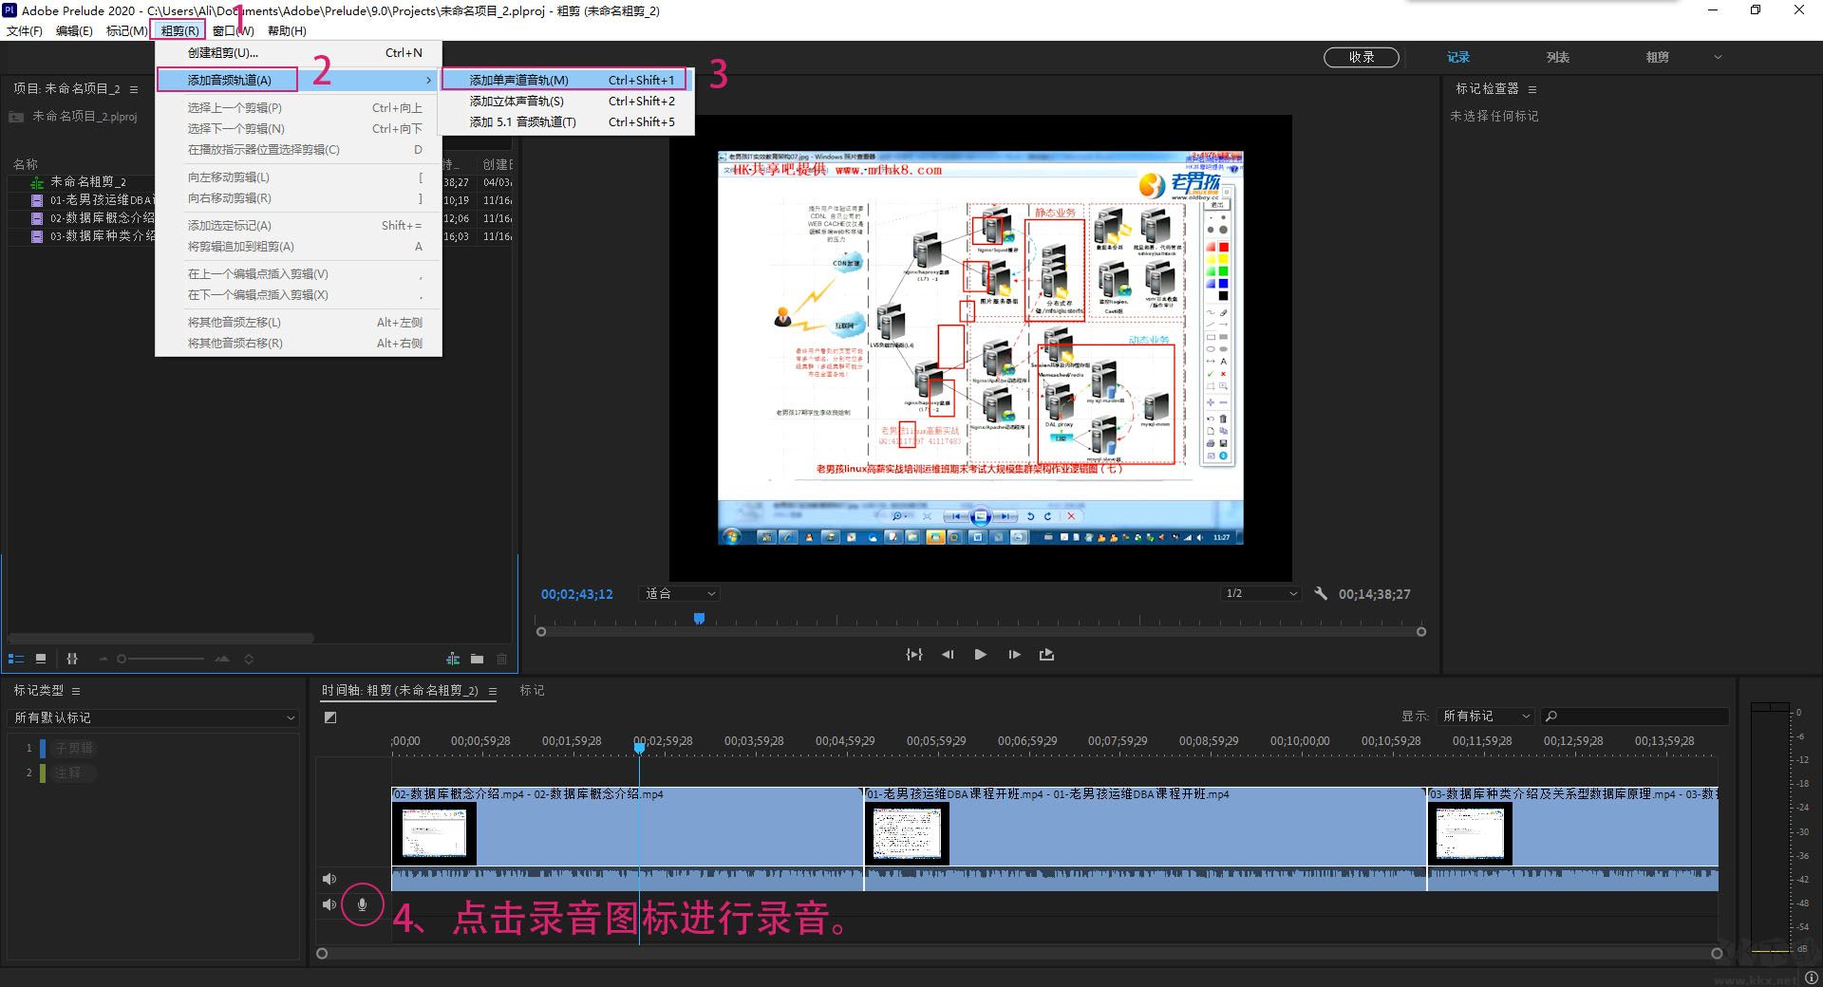Screen dimensions: 1823x987
Task: Click the trash icon in the project panel
Action: tap(501, 658)
